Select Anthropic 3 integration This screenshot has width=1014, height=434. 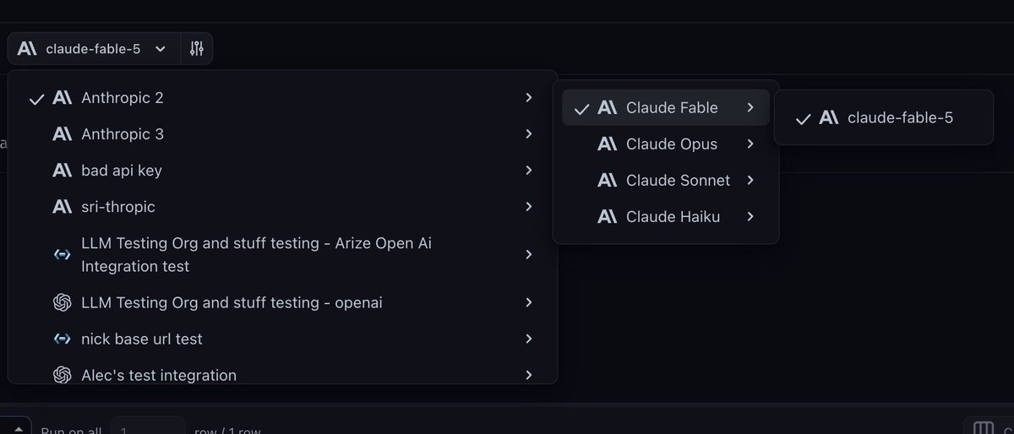click(x=282, y=134)
